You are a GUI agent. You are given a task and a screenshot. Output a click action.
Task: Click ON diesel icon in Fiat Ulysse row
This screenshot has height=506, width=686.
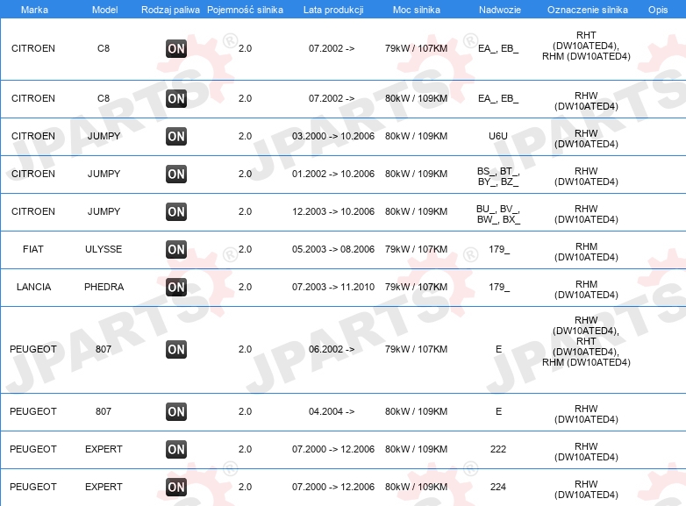coord(176,249)
